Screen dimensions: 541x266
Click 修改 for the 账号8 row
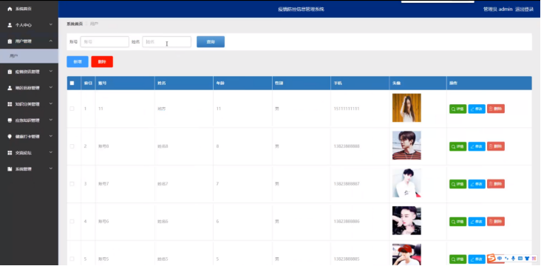coord(477,146)
